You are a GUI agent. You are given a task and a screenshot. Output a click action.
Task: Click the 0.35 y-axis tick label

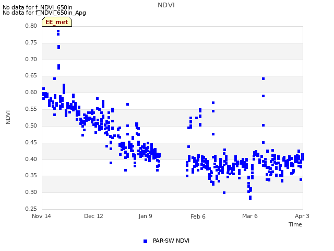[x=31, y=176]
